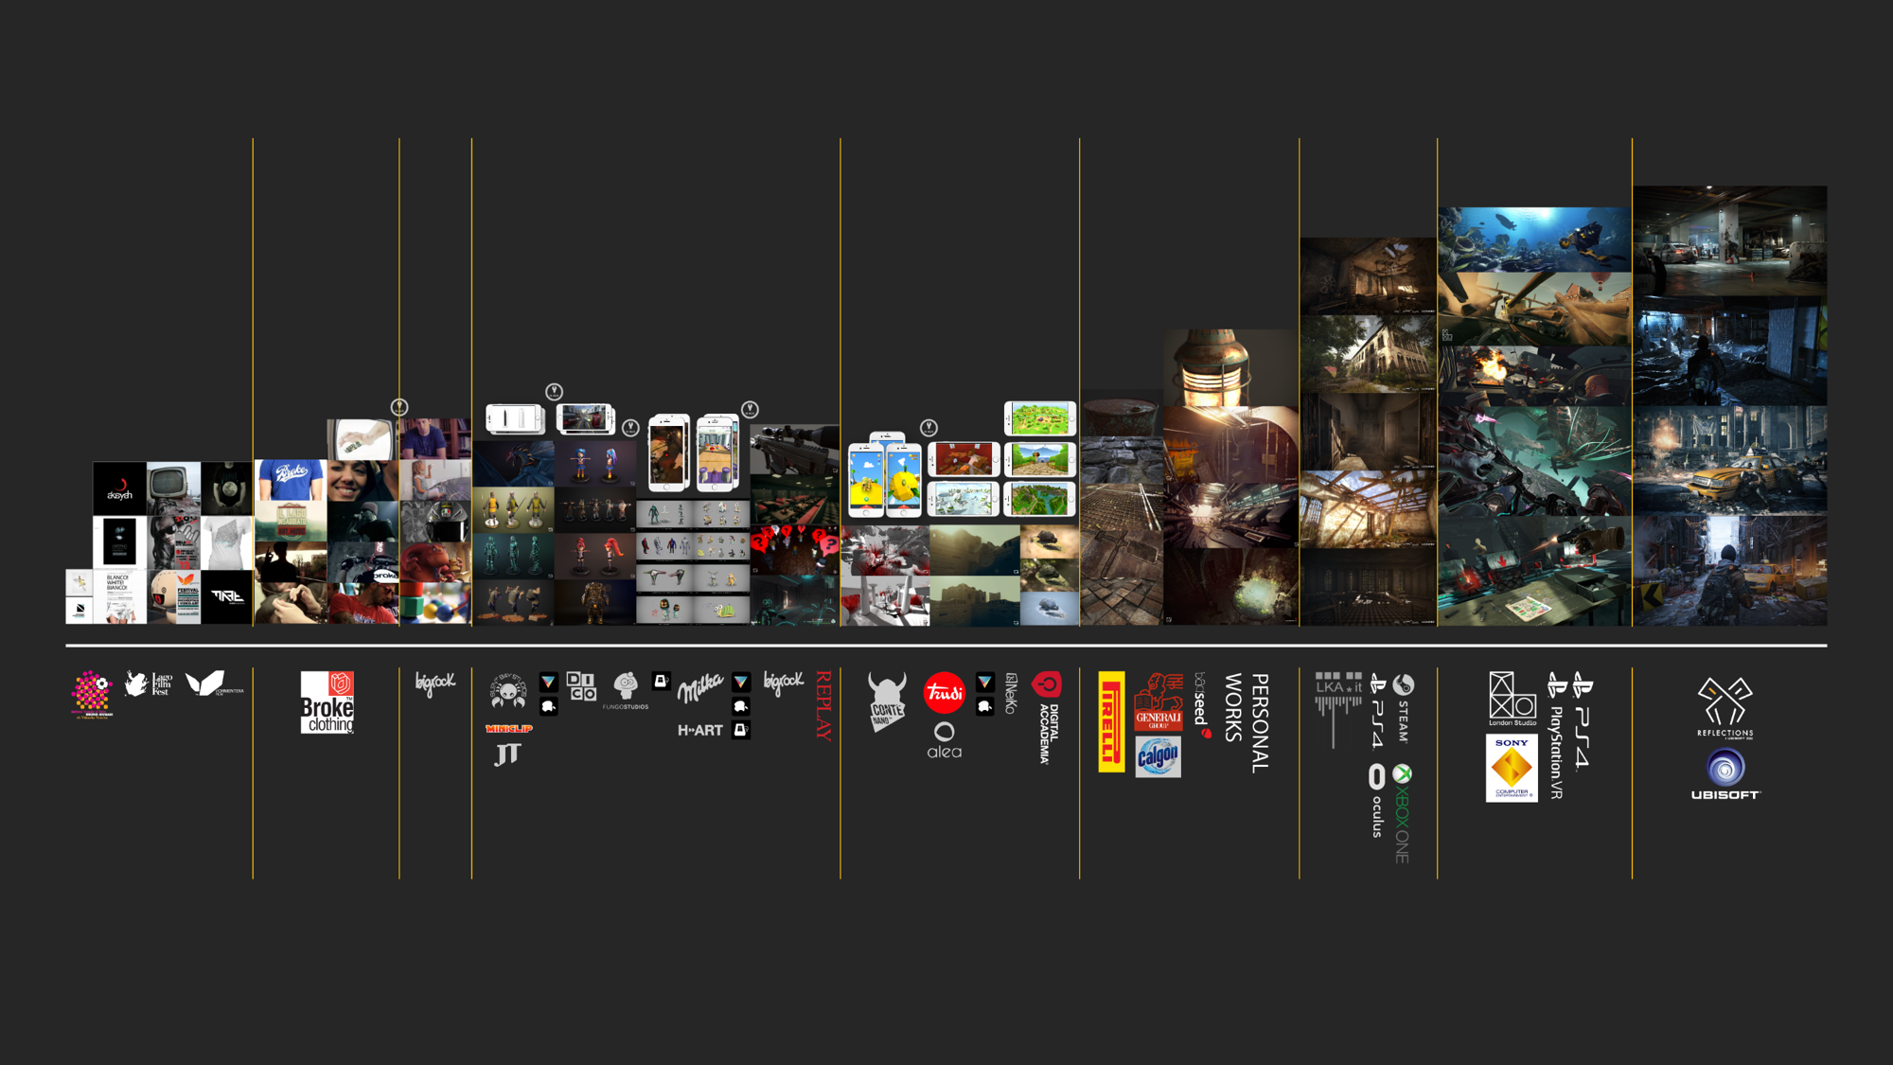Click the alea logo
Viewport: 1893px width, 1065px height.
[944, 741]
